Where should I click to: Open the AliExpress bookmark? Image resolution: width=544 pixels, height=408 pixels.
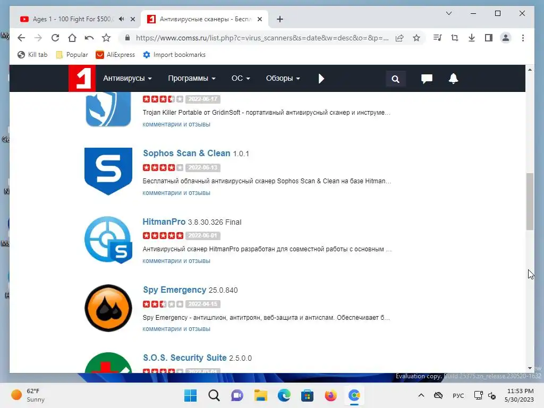[115, 55]
